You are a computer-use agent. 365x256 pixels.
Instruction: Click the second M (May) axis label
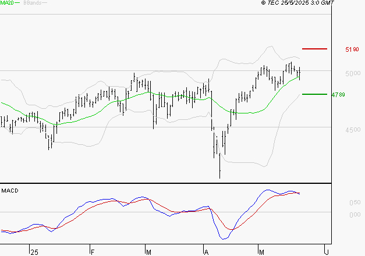click(x=261, y=253)
